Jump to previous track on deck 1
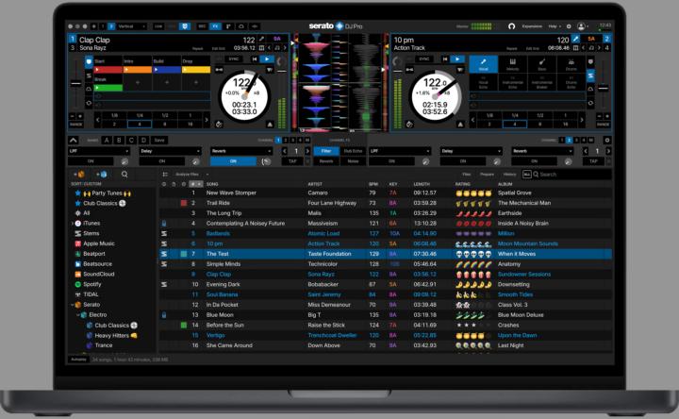Viewport: 679px width, 419px height. click(x=255, y=59)
